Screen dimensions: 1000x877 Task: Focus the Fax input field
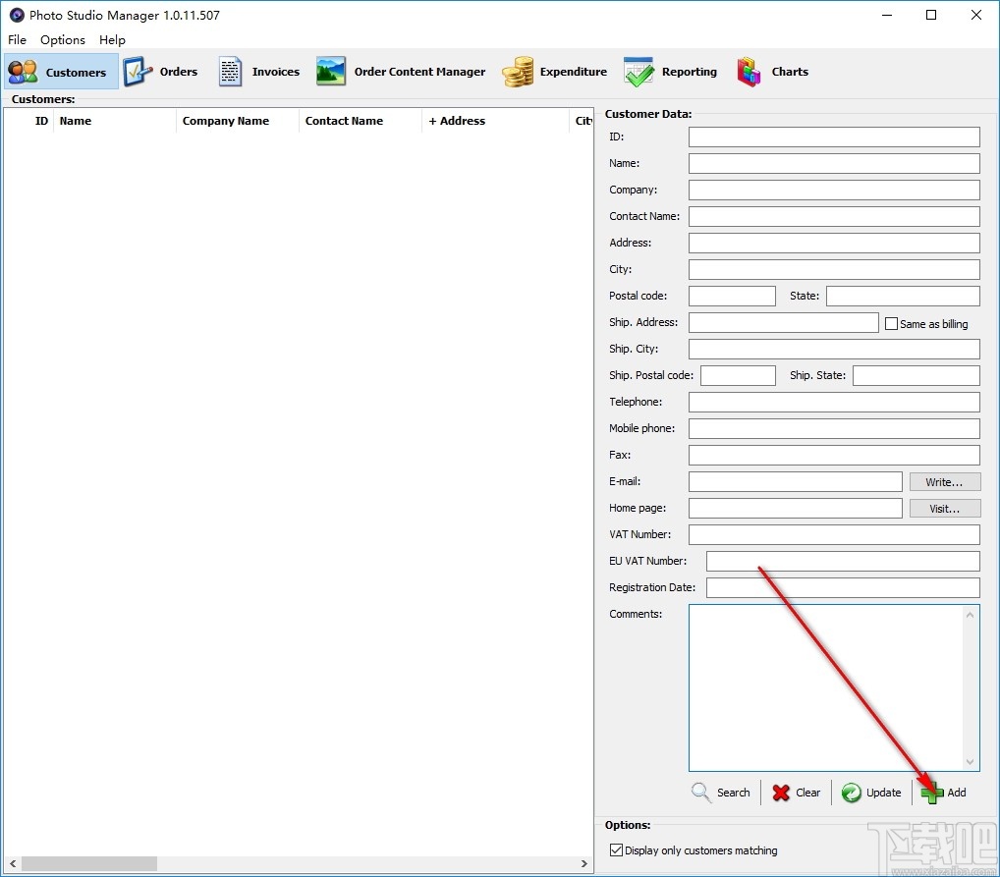pyautogui.click(x=834, y=455)
